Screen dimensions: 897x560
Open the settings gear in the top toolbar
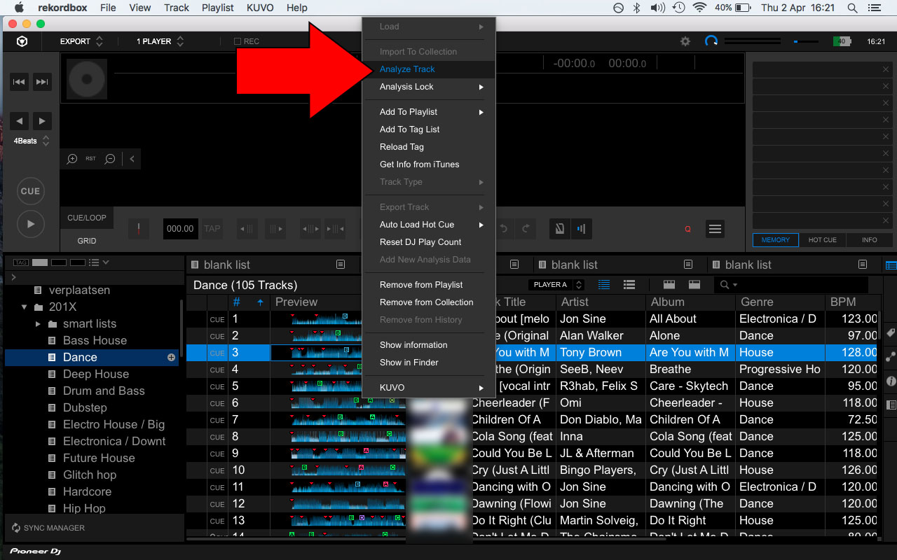[685, 41]
